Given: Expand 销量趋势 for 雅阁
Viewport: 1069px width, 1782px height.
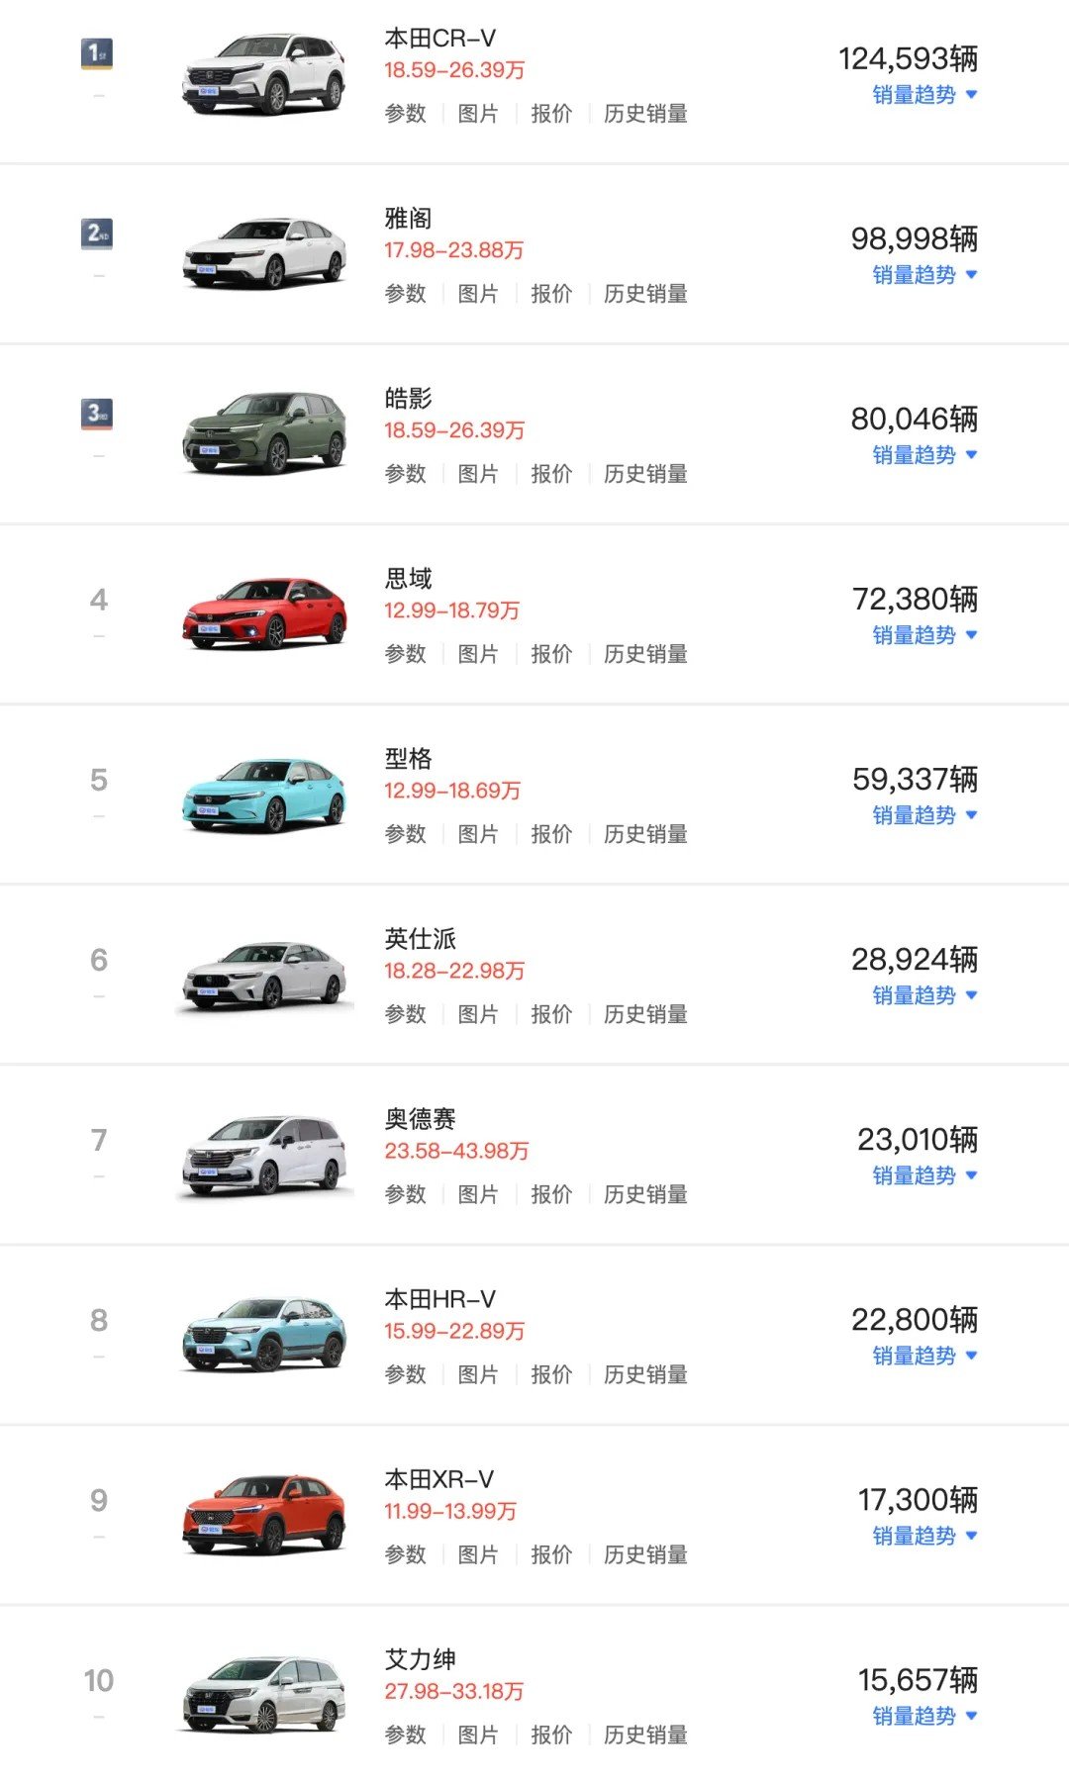Looking at the screenshot, I should (x=924, y=275).
